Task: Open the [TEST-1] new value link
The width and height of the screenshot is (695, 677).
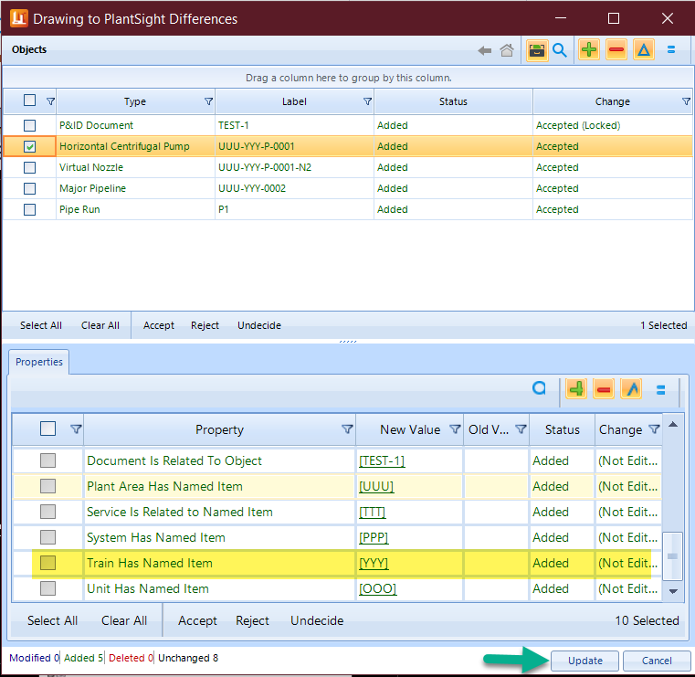Action: click(382, 461)
